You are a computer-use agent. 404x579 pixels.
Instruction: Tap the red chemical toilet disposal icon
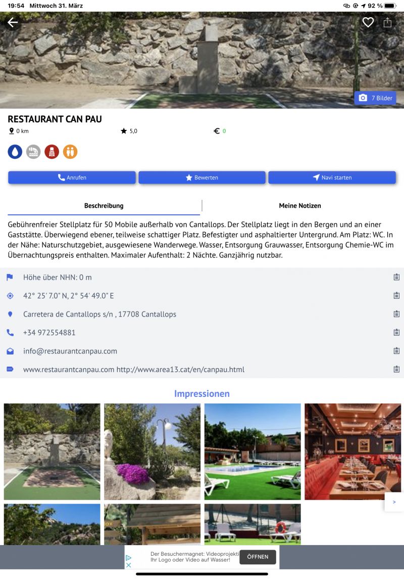[x=52, y=152]
